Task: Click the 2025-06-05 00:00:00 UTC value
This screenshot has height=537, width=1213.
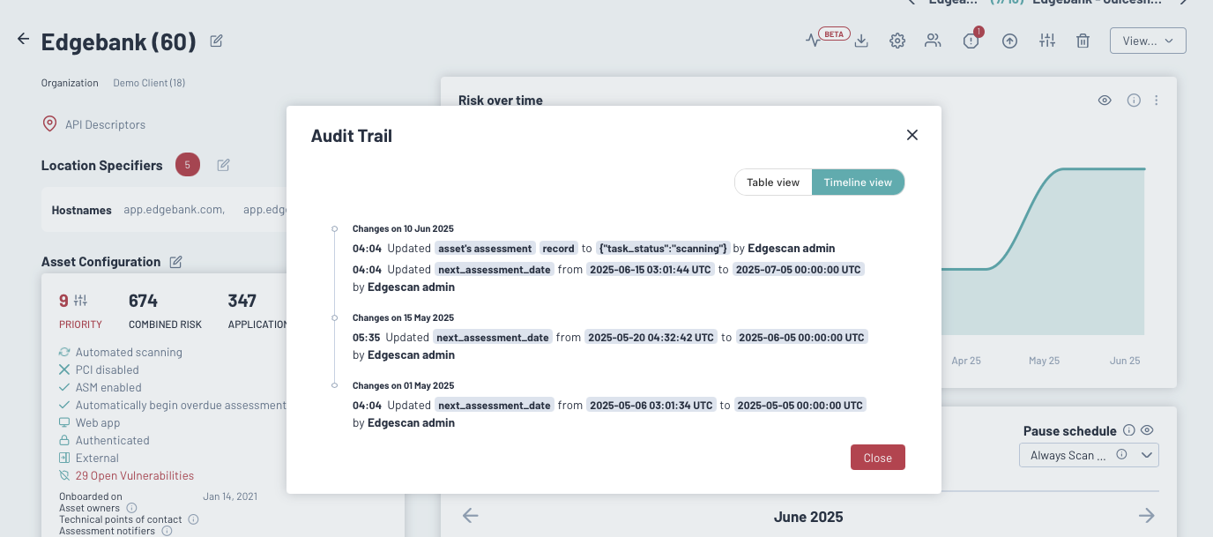Action: (x=802, y=338)
